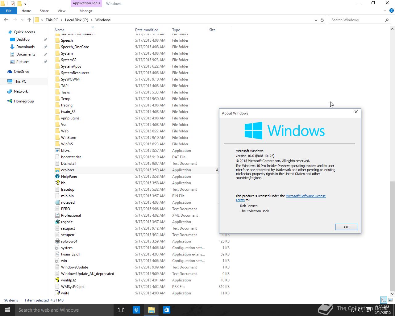The image size is (395, 316).
Task: Select the WindowsUpdate_AU_deprecated text file
Action: click(88, 274)
